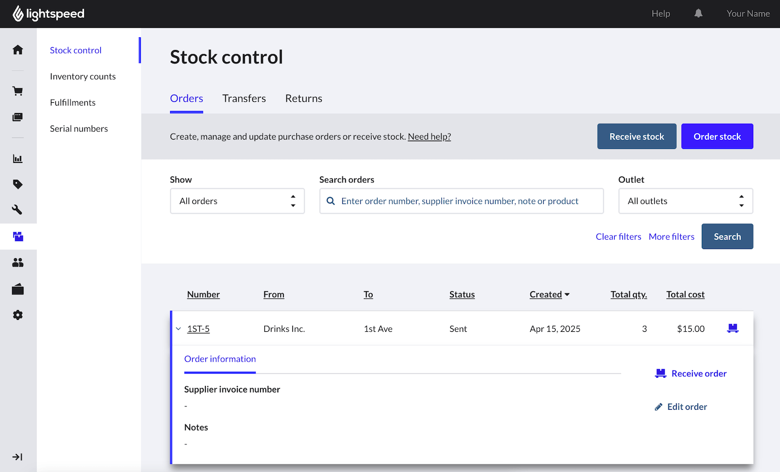Open the Setup wrench icon
The image size is (780, 472).
(18, 209)
